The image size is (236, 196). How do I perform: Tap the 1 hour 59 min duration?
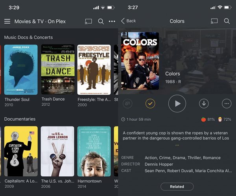click(x=136, y=119)
